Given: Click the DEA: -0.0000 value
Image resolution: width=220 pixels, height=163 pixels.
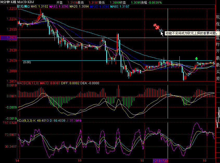Looking at the screenshot, I should (x=90, y=83).
